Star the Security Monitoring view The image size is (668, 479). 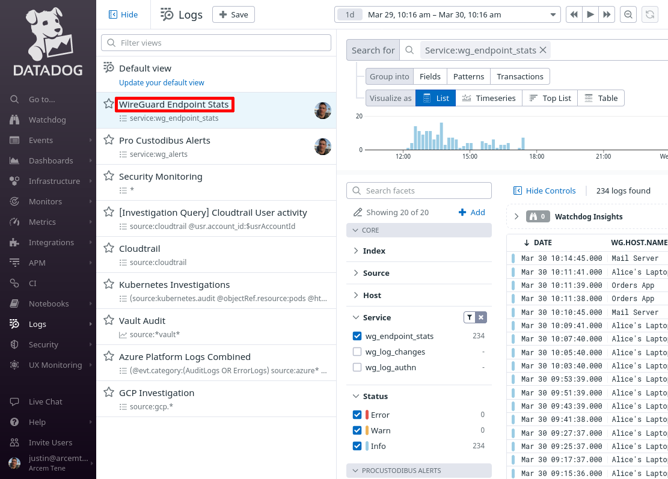pyautogui.click(x=109, y=176)
